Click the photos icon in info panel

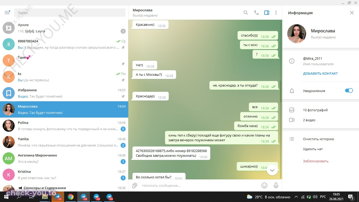click(x=291, y=110)
